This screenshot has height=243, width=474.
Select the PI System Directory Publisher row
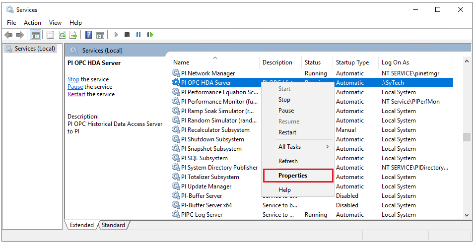312,167
